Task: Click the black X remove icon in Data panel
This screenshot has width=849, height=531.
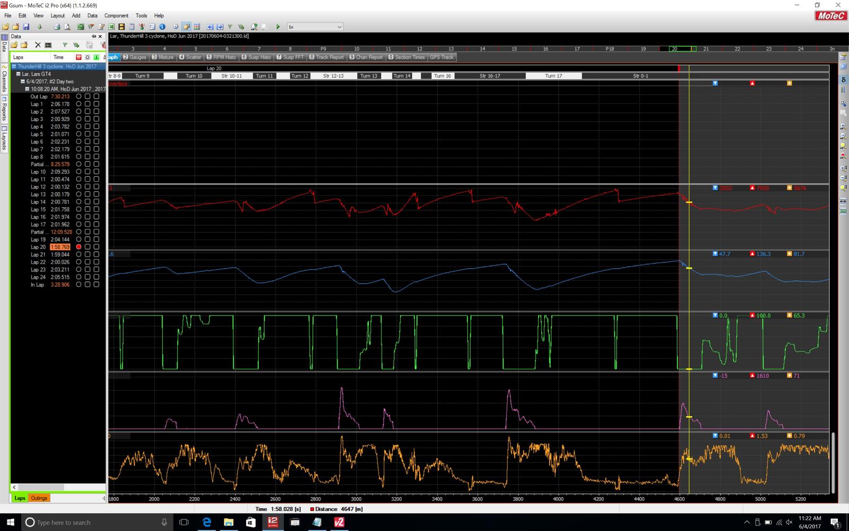Action: 38,45
